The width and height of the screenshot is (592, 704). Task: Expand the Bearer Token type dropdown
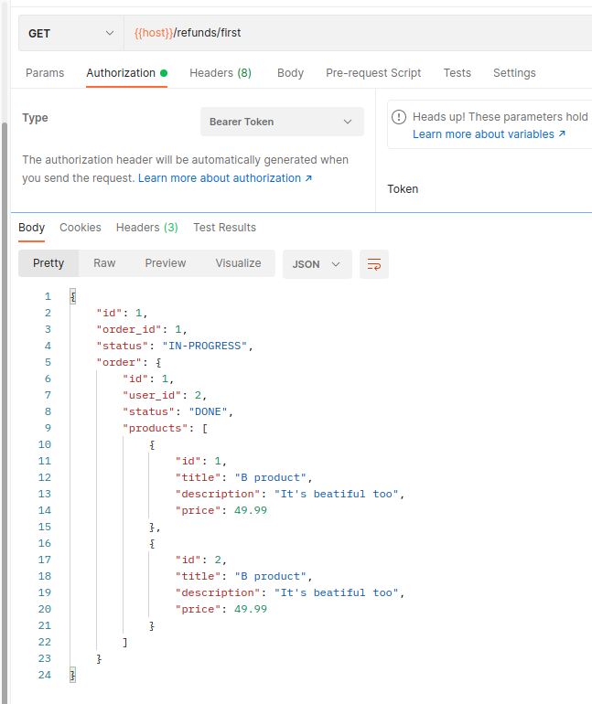point(282,122)
